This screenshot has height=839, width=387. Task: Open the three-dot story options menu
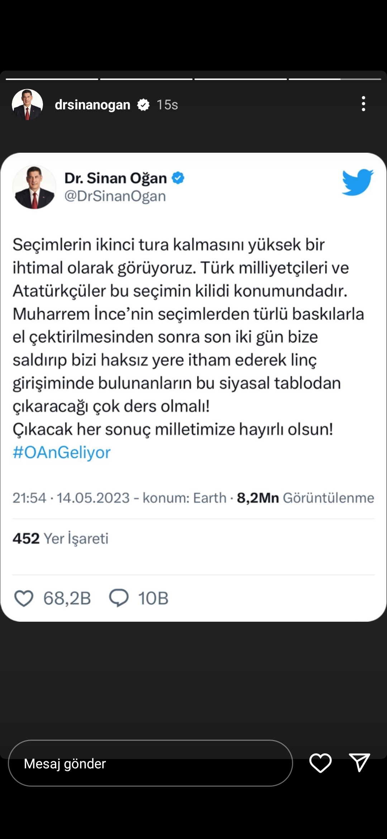(363, 104)
